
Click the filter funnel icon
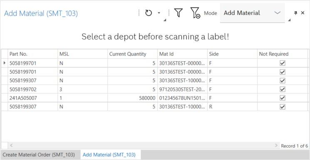[x=178, y=13]
